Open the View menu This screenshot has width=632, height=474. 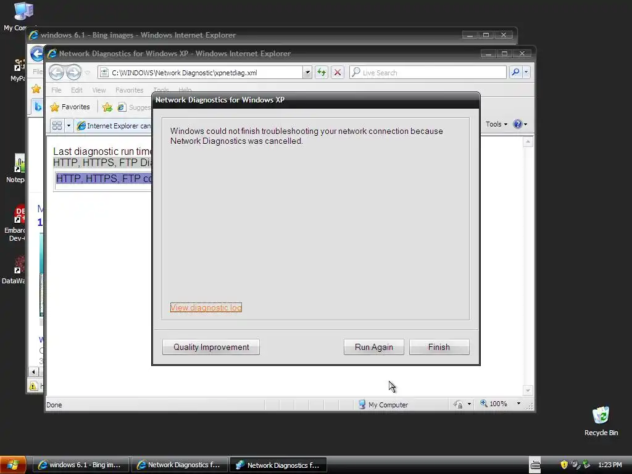coord(99,90)
